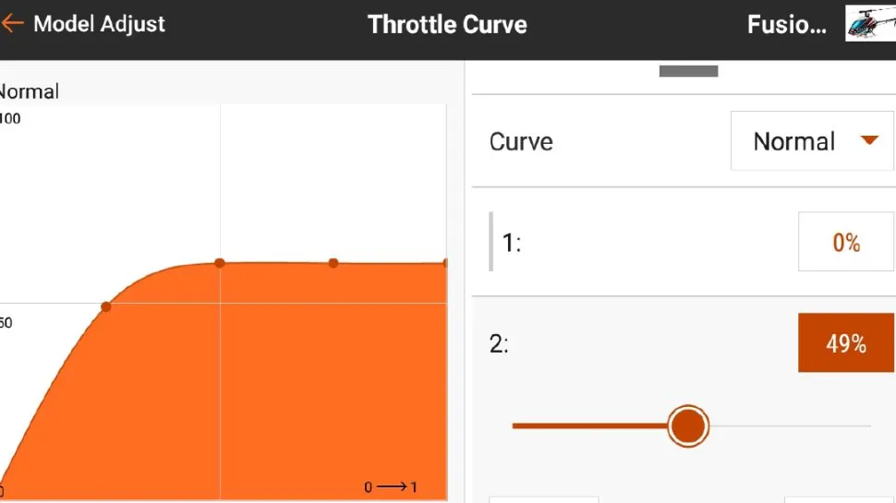
Task: Go back via the Model Adjust label
Action: [x=99, y=24]
